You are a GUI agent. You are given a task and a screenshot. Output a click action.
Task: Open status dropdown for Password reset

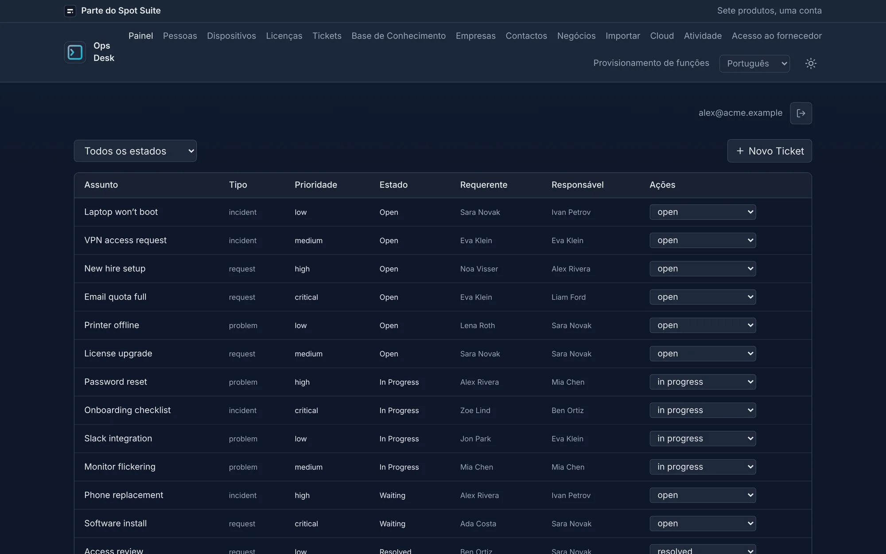coord(703,382)
